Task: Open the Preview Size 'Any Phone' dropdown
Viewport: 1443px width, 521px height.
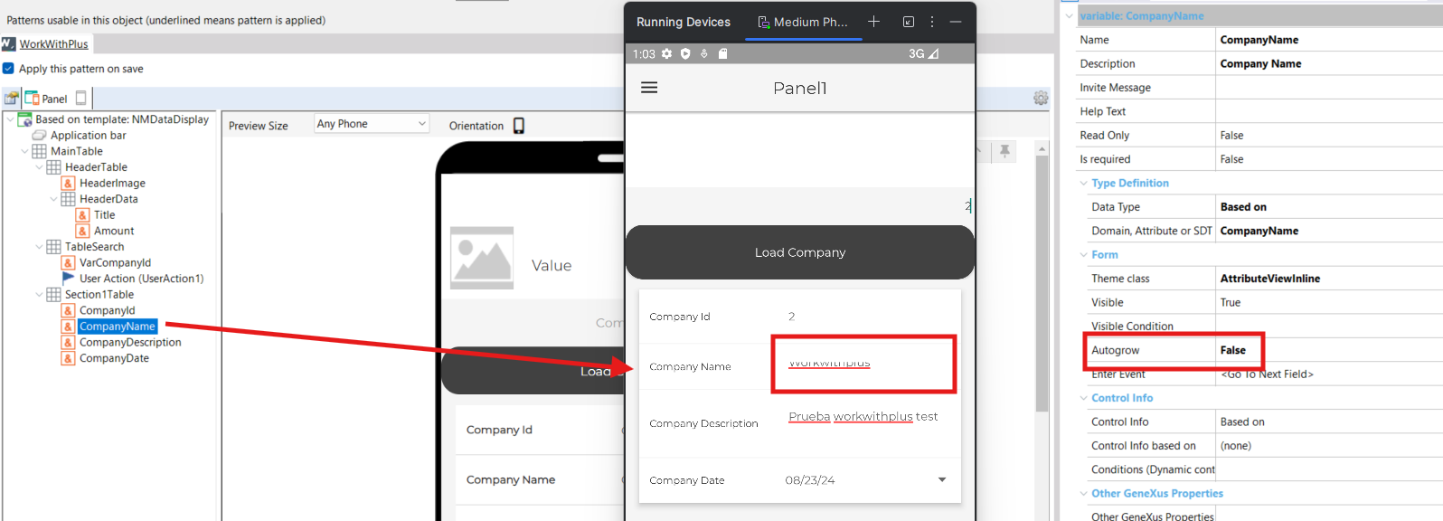Action: point(371,124)
